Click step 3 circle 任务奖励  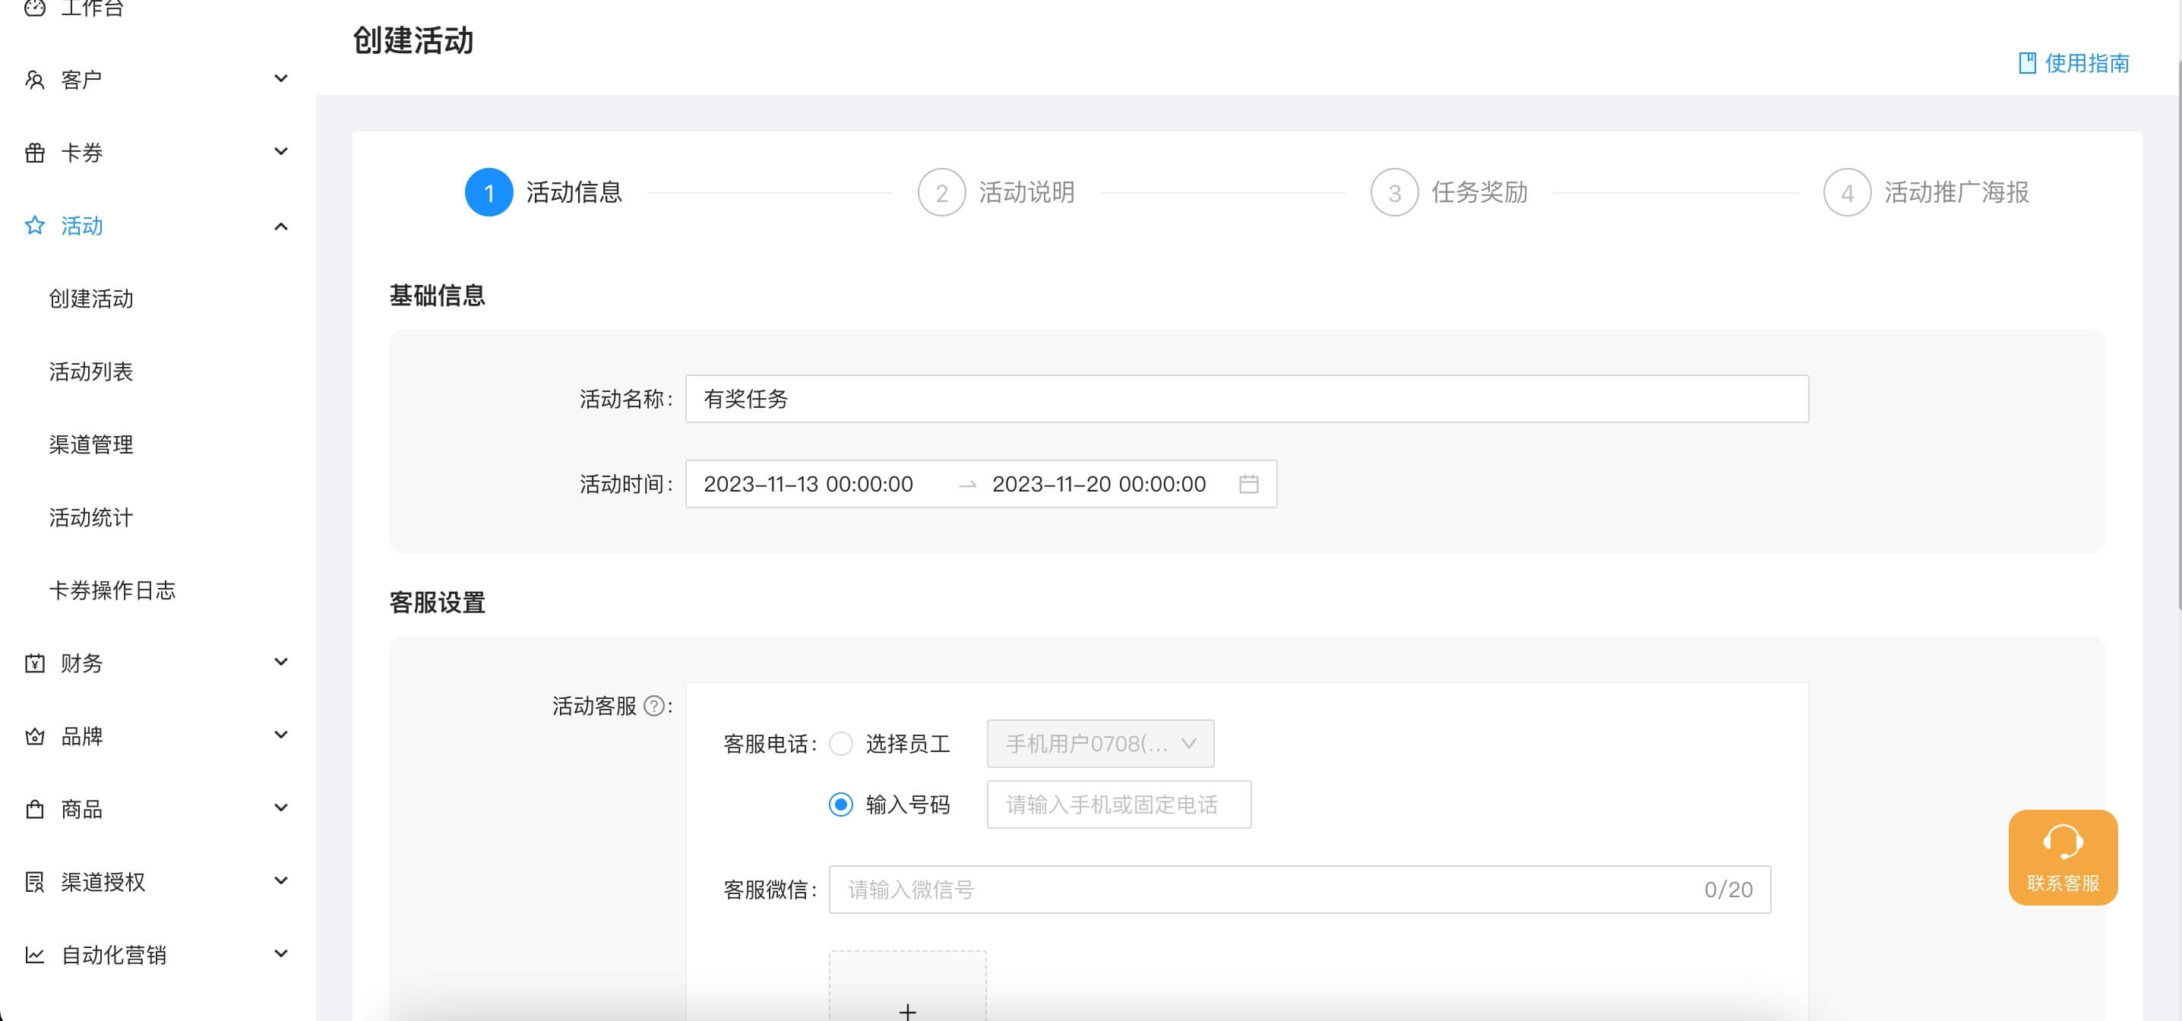(x=1394, y=192)
